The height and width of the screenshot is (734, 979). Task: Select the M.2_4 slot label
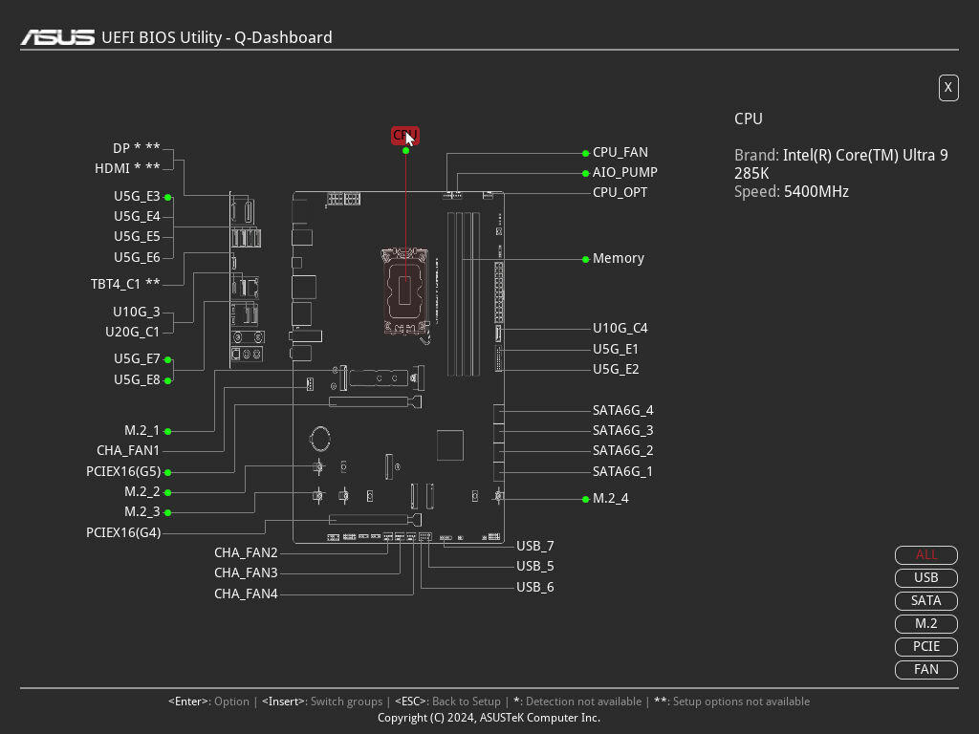610,498
